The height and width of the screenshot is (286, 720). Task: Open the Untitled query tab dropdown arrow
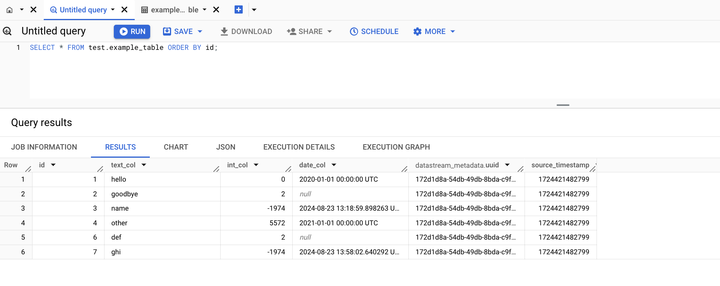pyautogui.click(x=113, y=10)
